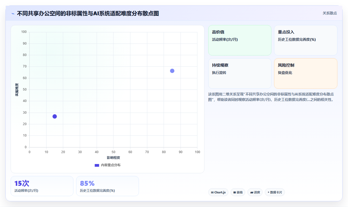The width and height of the screenshot is (348, 207).
Task: Click the 进度 tag icon
Action: (x=252, y=192)
